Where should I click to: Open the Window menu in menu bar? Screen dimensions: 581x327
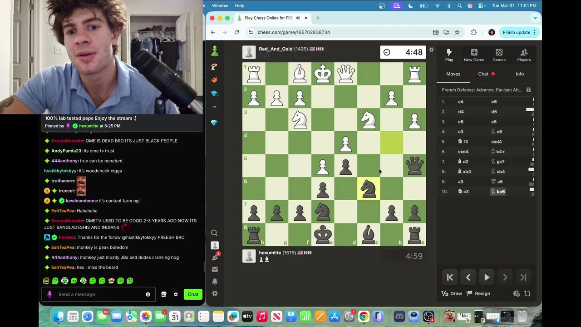(220, 5)
